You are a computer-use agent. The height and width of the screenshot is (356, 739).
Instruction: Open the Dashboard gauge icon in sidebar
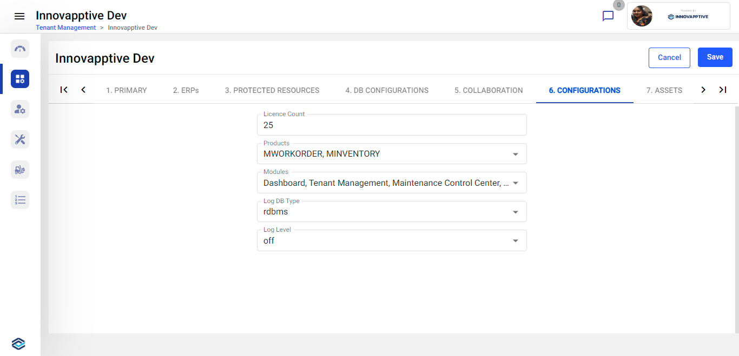tap(20, 49)
